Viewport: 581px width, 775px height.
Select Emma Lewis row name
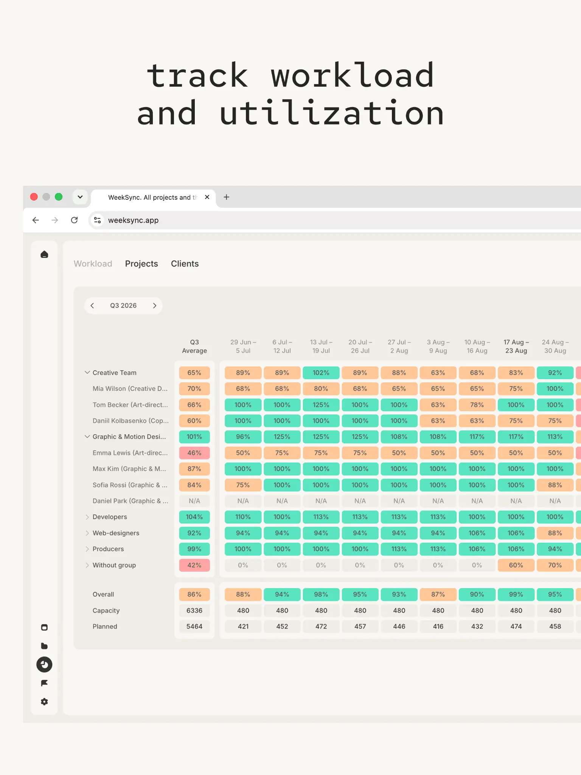(x=130, y=453)
